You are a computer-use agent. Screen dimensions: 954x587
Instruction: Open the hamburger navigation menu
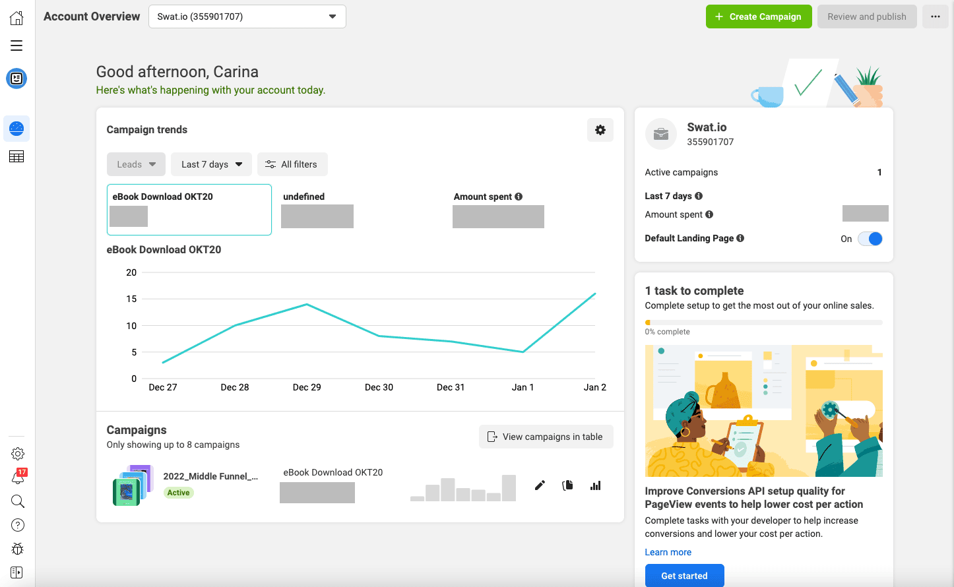(x=16, y=45)
